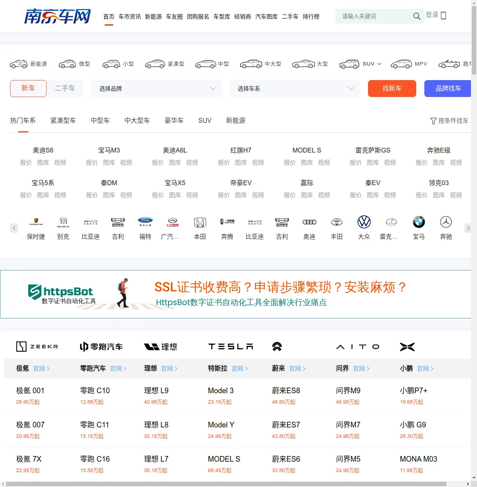Click the 福特 Ford logo
The image size is (477, 487).
(x=145, y=222)
